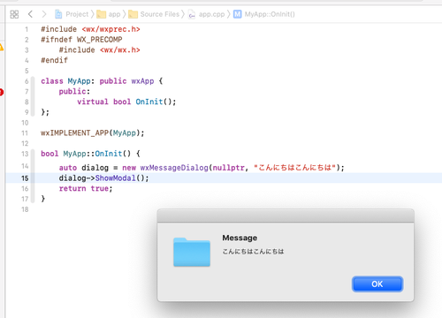Click line number 11 in the gutter
442x318 pixels.
pos(25,133)
